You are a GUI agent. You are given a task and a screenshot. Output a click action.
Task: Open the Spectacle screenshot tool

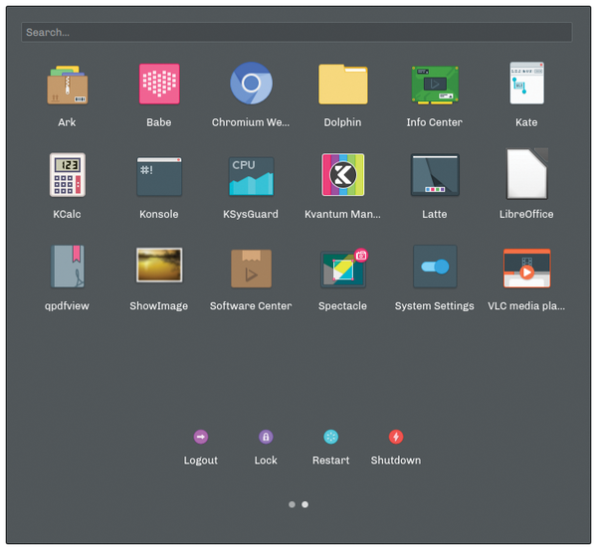coord(344,268)
